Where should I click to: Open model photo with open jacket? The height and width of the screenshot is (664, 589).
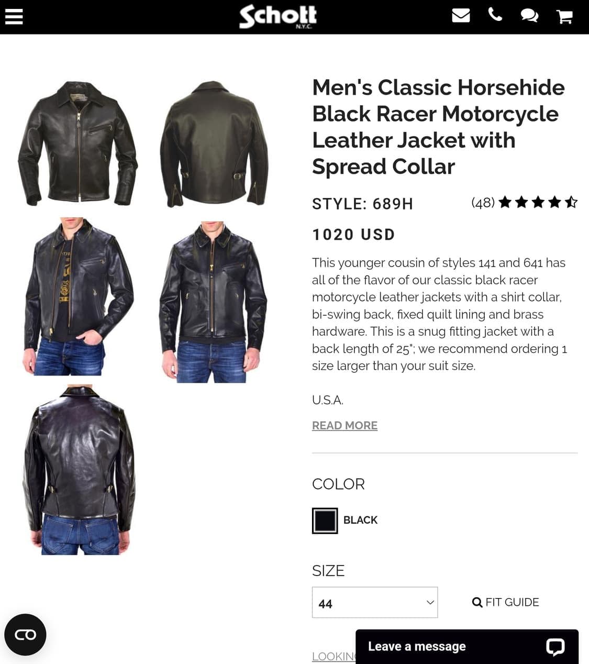pos(77,296)
